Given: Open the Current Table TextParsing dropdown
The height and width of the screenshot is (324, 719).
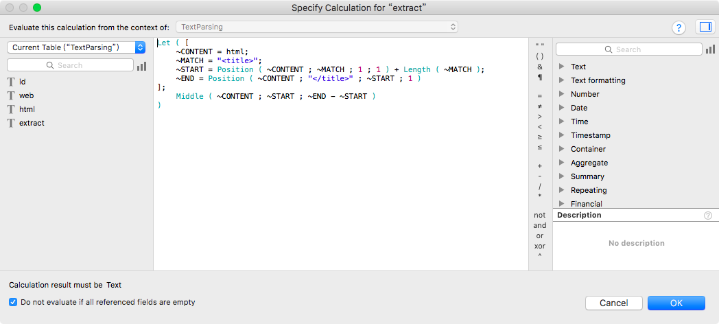Looking at the screenshot, I should click(x=76, y=47).
